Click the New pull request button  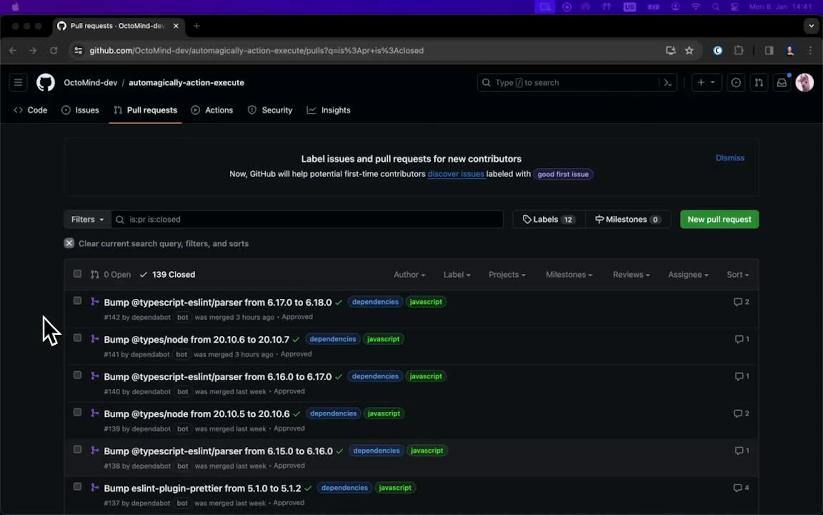719,219
